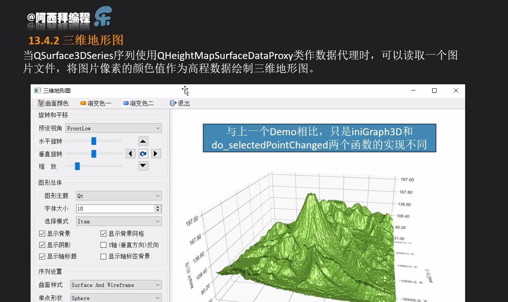Increase 字体大小 with the spinner up arrow
The width and height of the screenshot is (508, 302).
tap(158, 207)
